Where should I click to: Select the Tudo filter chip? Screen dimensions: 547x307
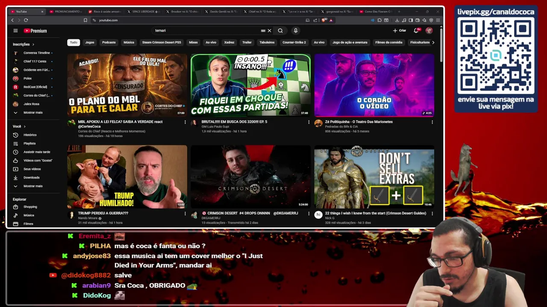tap(74, 42)
